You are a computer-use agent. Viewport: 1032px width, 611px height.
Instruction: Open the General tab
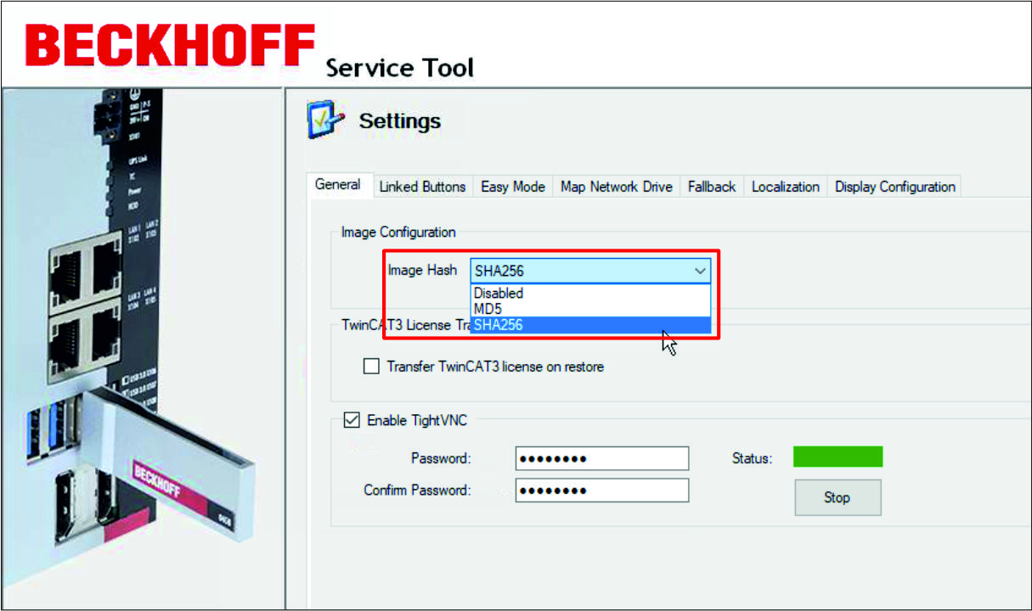[x=338, y=185]
